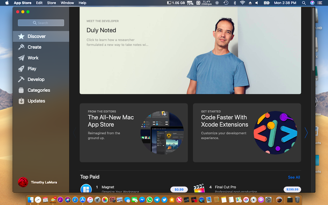Open the Updates section
Image resolution: width=328 pixels, height=205 pixels.
(x=41, y=101)
